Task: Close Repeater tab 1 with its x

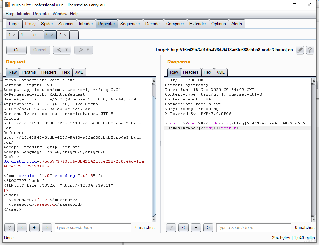Action: click(14, 35)
